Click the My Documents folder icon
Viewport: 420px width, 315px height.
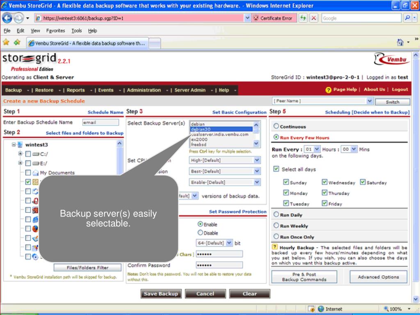point(35,173)
